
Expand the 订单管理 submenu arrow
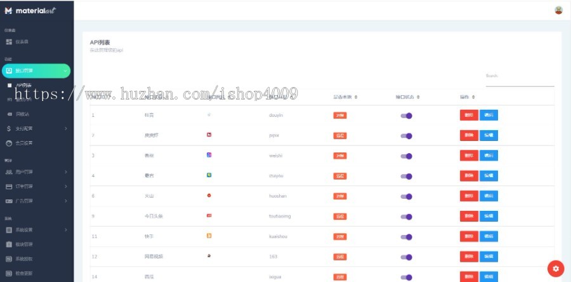tap(66, 187)
